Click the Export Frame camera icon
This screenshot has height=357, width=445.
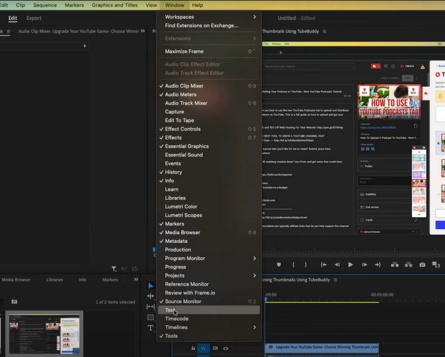point(422,265)
